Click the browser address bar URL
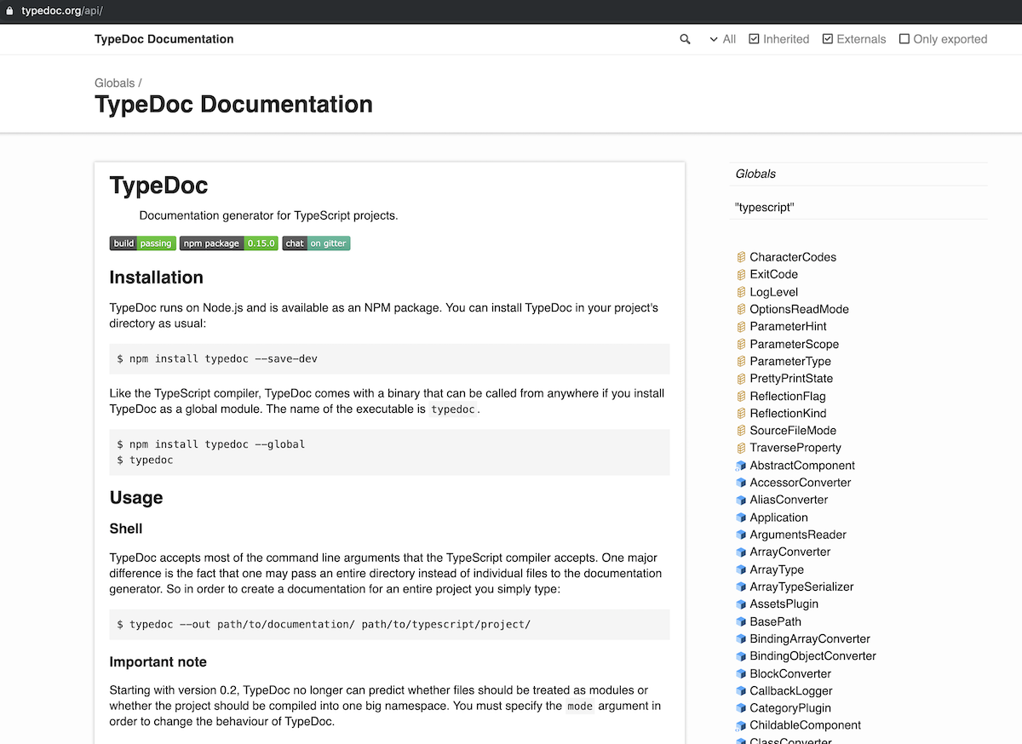This screenshot has height=744, width=1022. [62, 11]
